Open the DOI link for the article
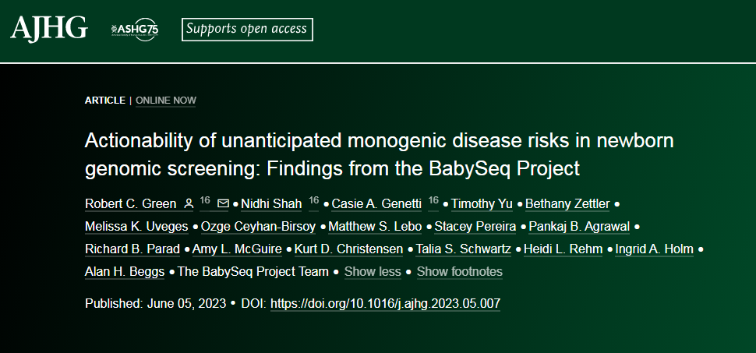This screenshot has height=353, width=756. click(385, 304)
